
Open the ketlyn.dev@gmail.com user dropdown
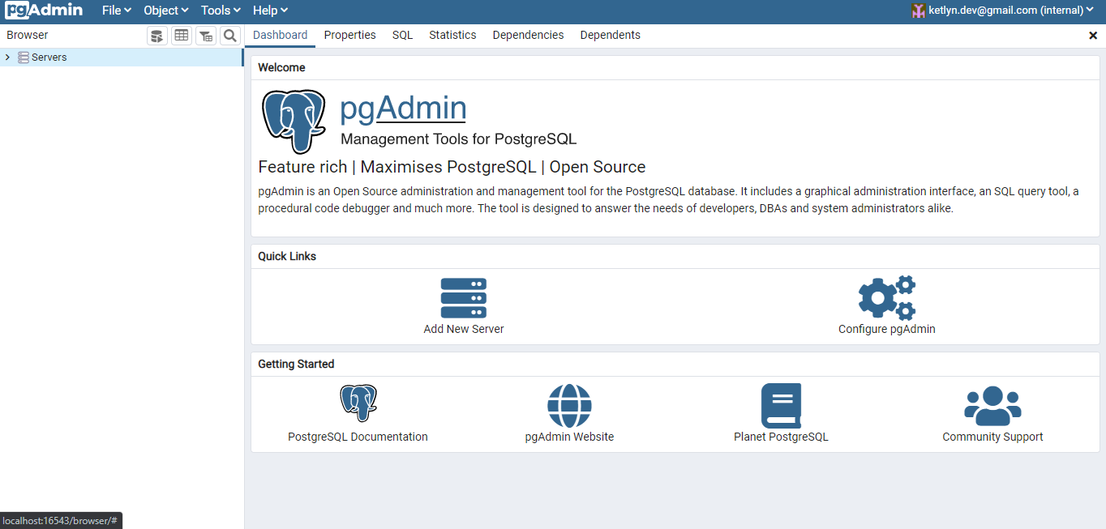tap(1011, 11)
